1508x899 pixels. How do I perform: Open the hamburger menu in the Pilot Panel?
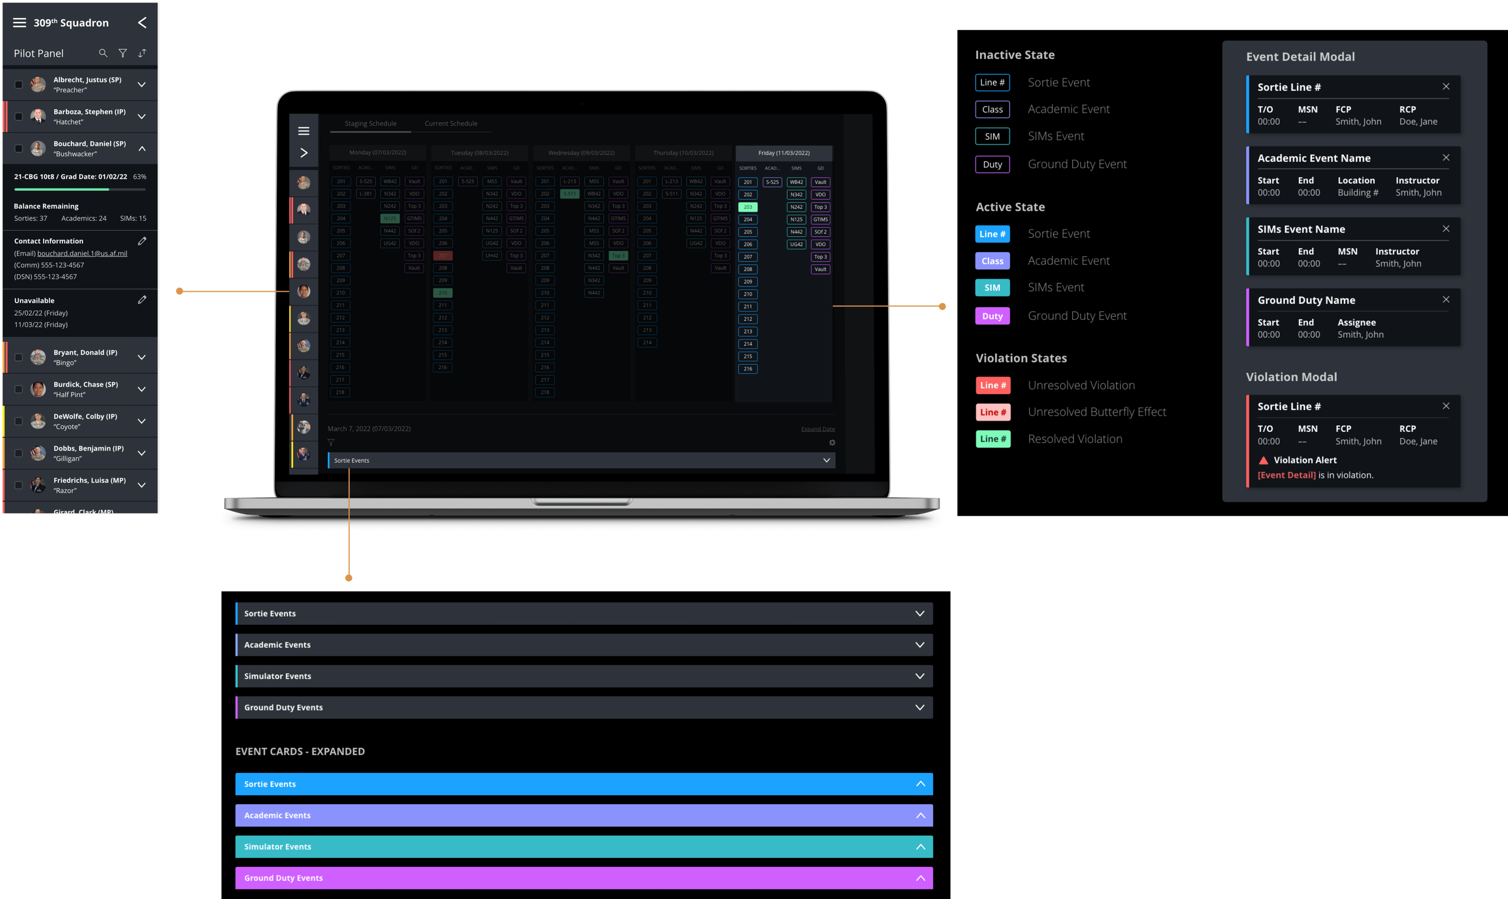click(x=20, y=23)
